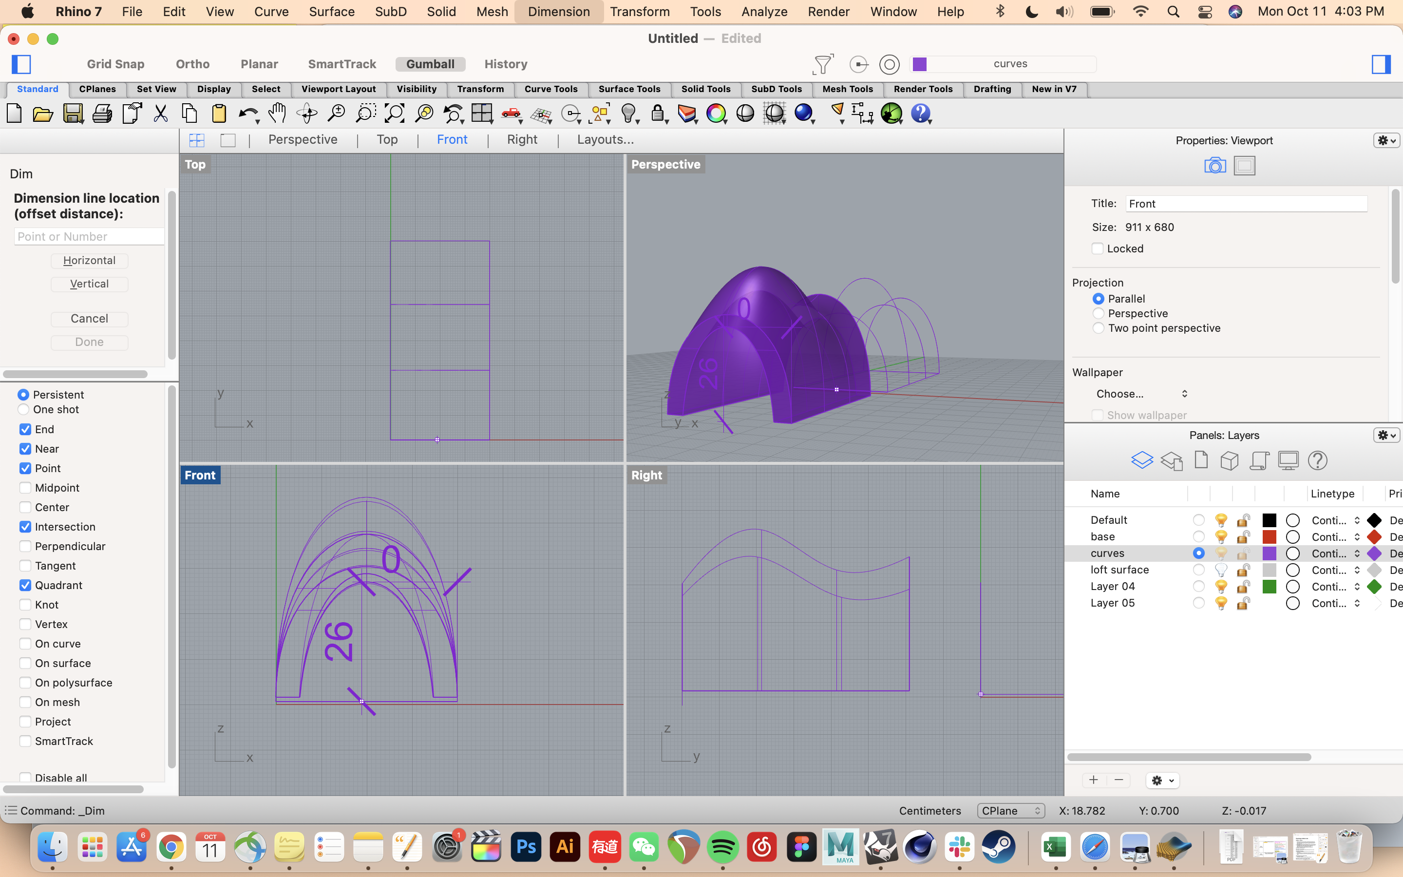Click the SmartTrack toggle button
Screen dimensions: 1403x877
(x=341, y=64)
